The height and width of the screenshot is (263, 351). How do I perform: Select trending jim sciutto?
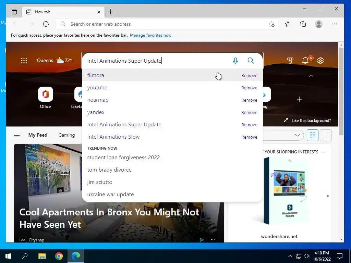coord(172,182)
